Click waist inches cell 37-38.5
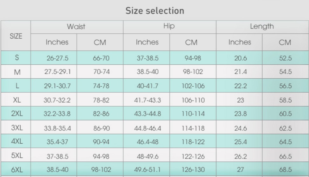This screenshot has width=309, height=177. coord(57,156)
